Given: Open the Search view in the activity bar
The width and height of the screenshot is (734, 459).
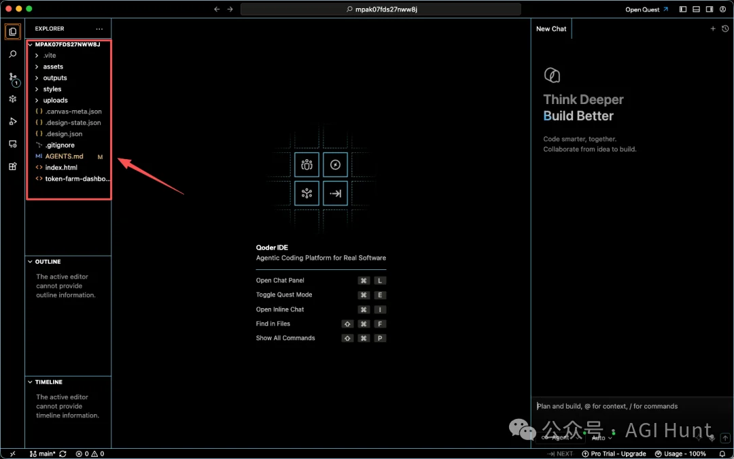Looking at the screenshot, I should tap(13, 54).
